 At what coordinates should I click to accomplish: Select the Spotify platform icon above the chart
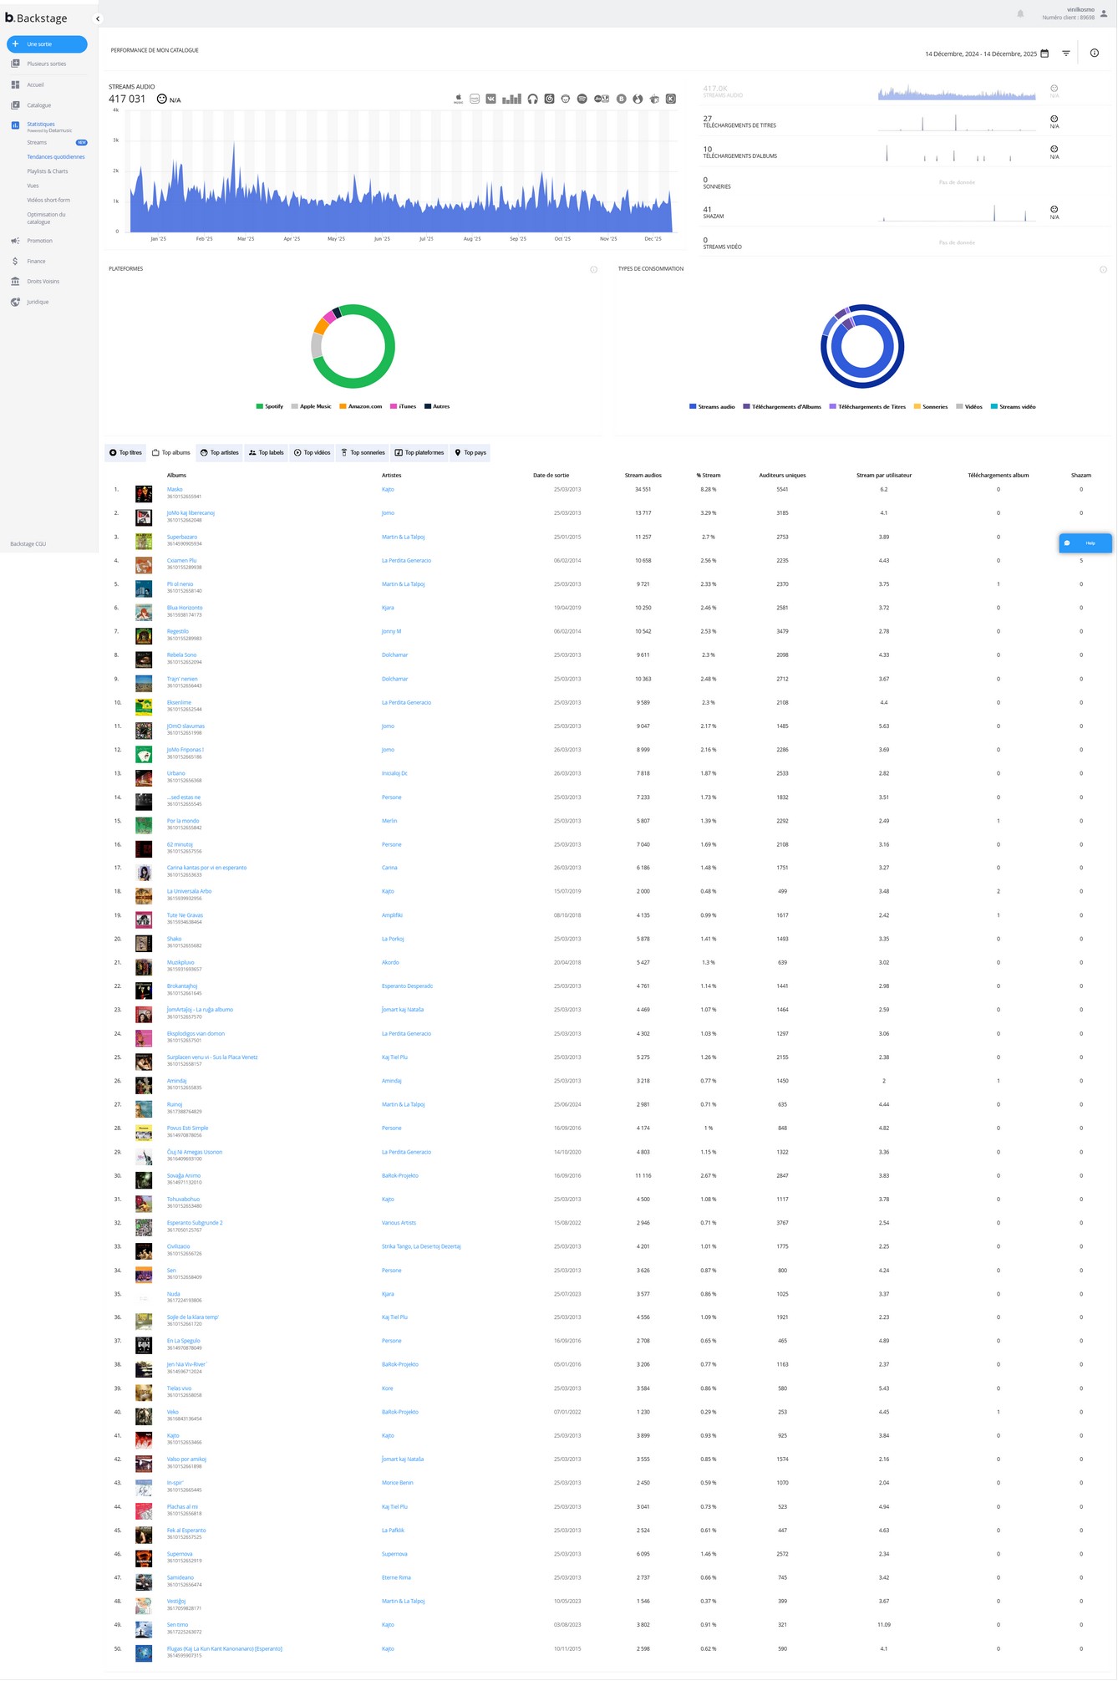[582, 99]
